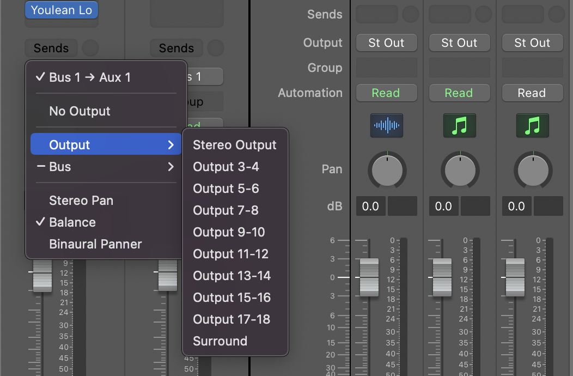The height and width of the screenshot is (376, 573).
Task: Click the peak level display on audio strip
Action: 403,206
